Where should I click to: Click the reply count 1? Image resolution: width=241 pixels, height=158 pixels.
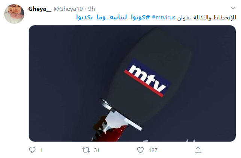41,150
